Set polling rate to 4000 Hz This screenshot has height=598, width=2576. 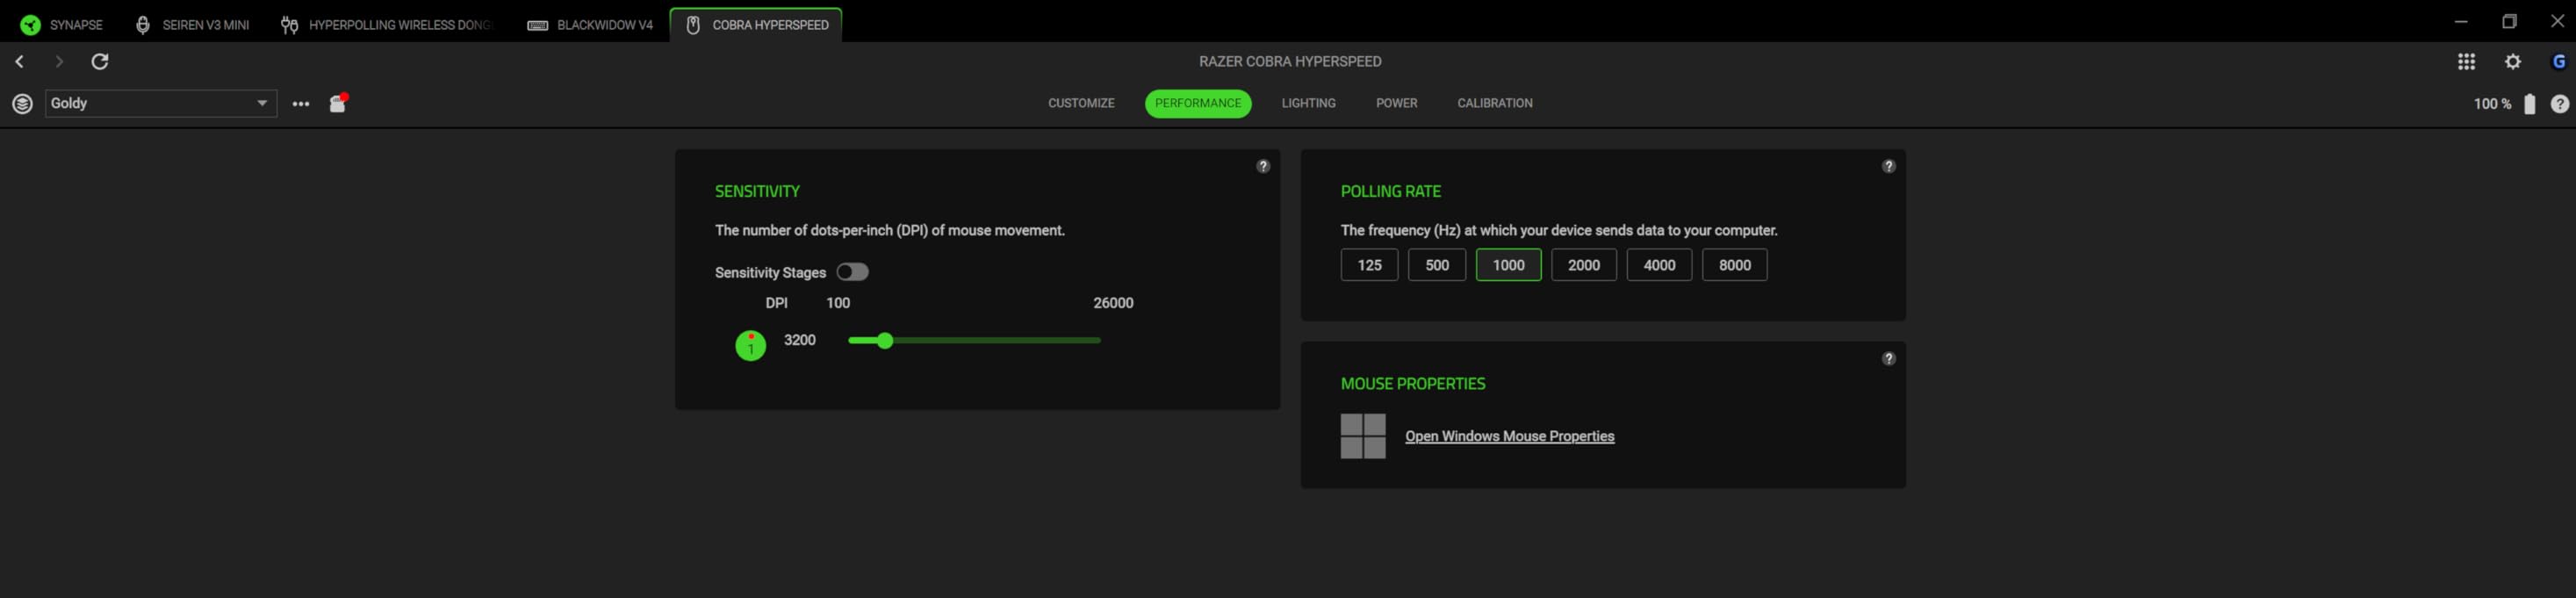(x=1659, y=265)
